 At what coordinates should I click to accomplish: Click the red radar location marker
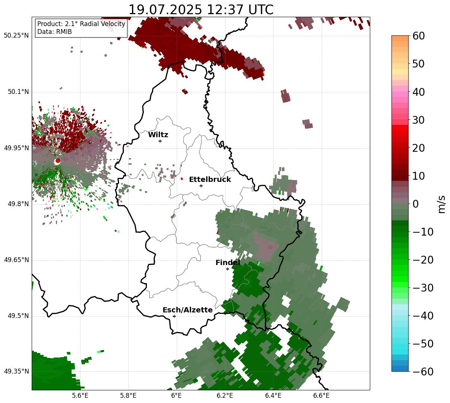point(58,161)
